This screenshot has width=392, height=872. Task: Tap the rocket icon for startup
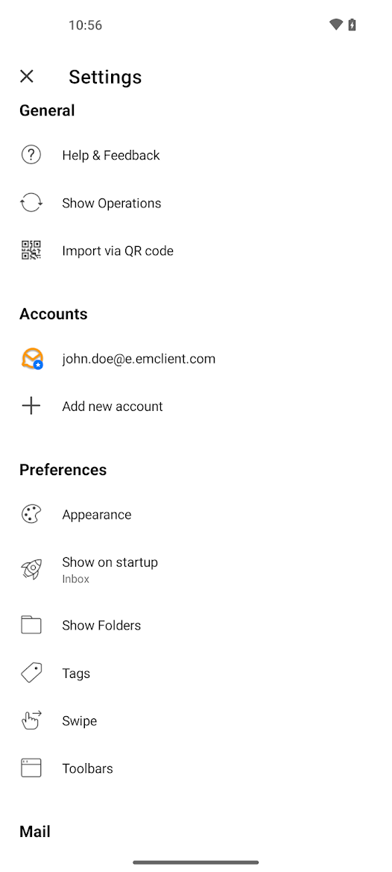click(x=31, y=569)
